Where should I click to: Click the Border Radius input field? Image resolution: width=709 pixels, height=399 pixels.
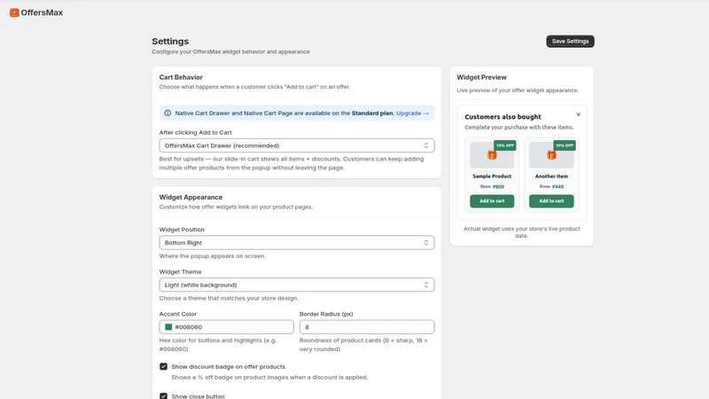click(367, 327)
